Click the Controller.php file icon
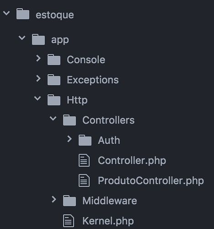214x229 pixels. click(84, 160)
